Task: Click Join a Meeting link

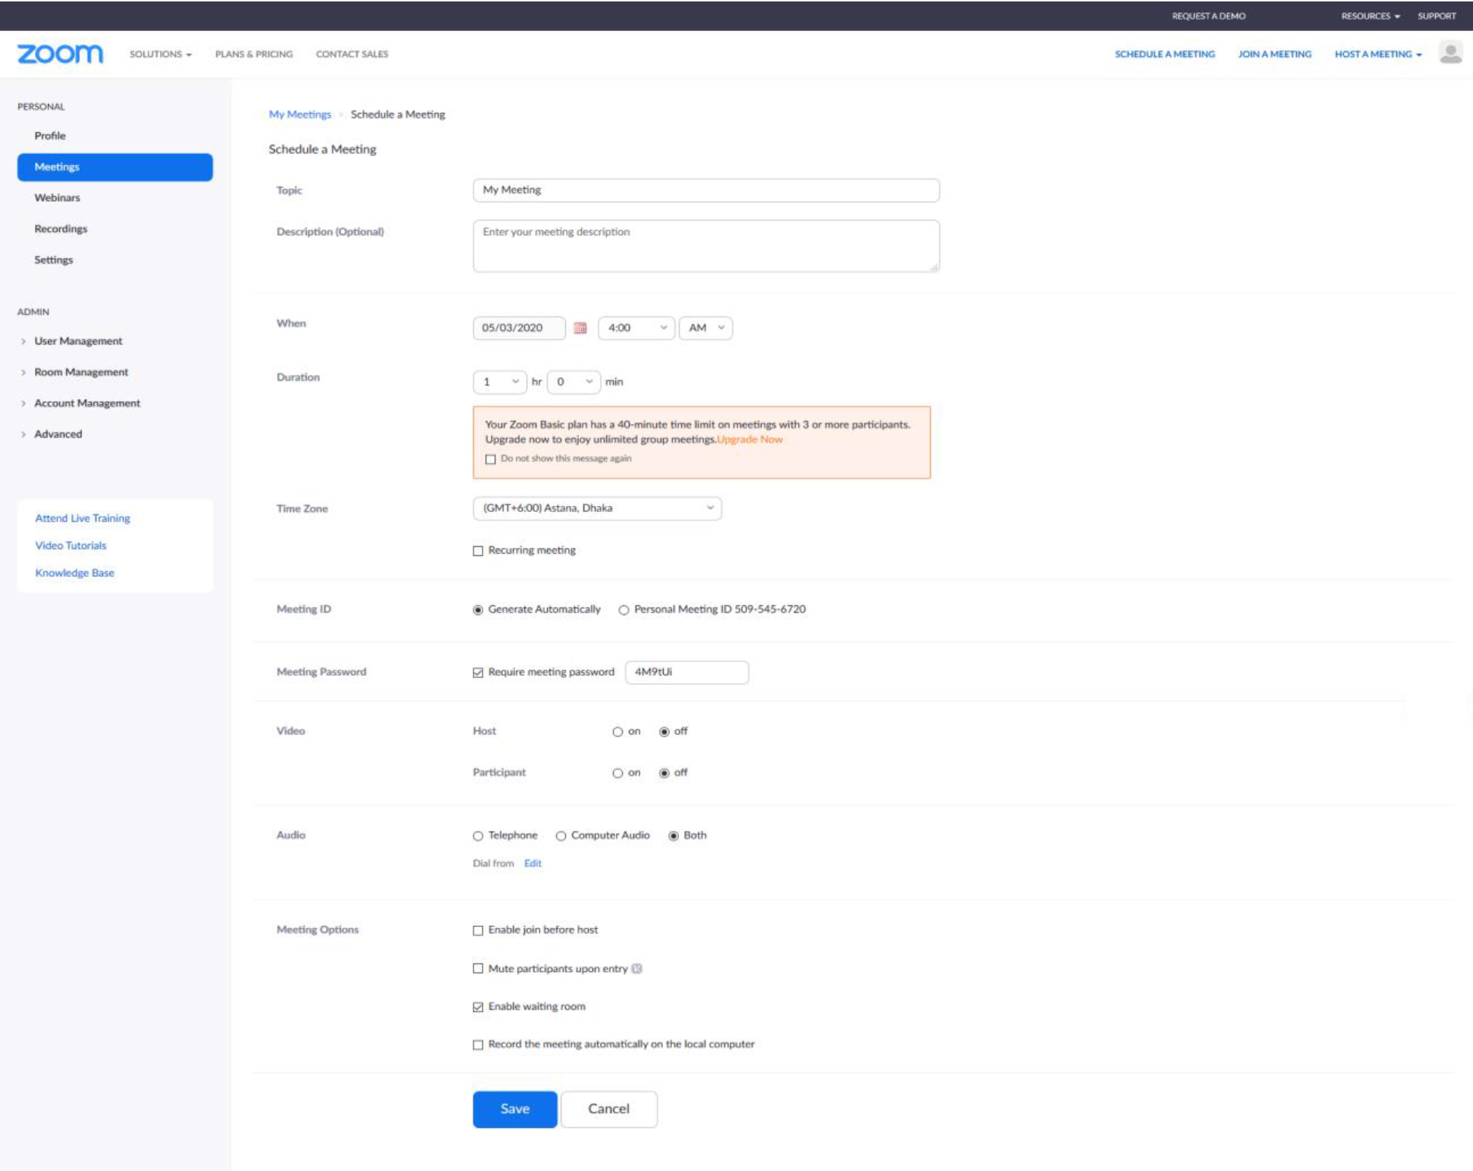Action: pyautogui.click(x=1274, y=54)
